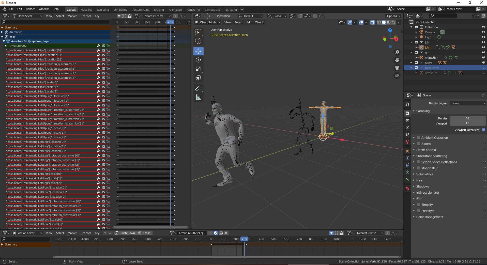The width and height of the screenshot is (487, 265).
Task: Select the Measure tool
Action: (x=198, y=97)
